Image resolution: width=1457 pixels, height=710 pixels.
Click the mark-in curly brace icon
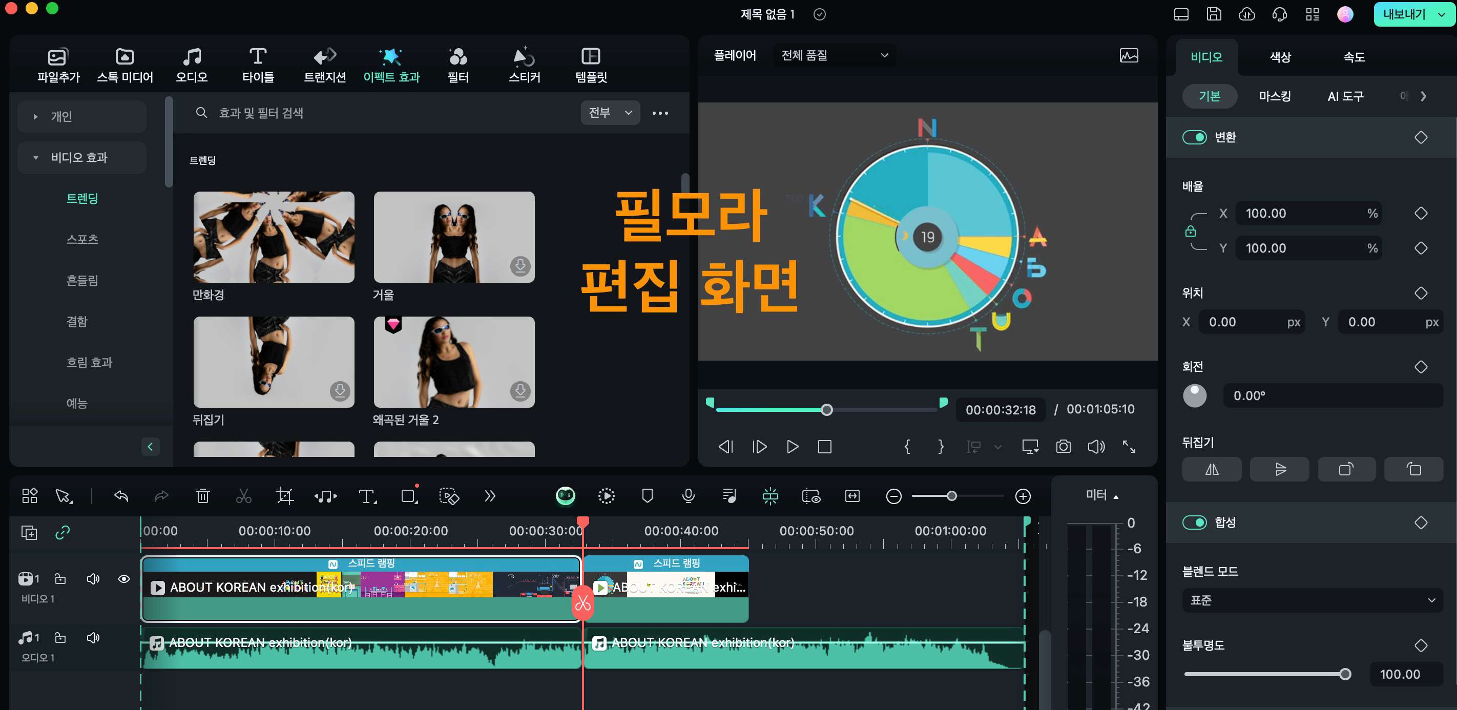click(908, 447)
